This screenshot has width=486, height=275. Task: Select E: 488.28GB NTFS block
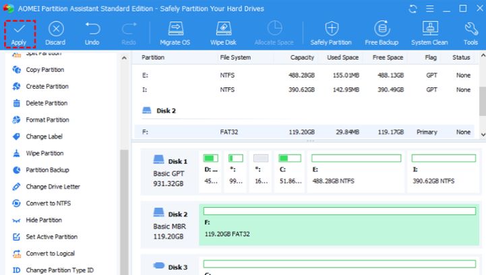[356, 171]
